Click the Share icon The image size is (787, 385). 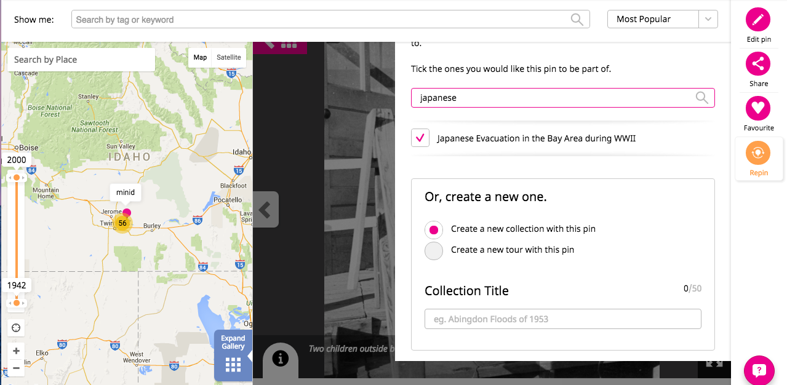click(758, 64)
